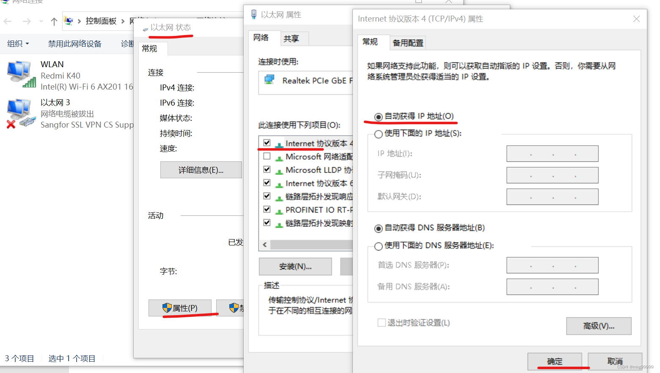
Task: Click the 以太网 状态 title icon
Action: (146, 29)
